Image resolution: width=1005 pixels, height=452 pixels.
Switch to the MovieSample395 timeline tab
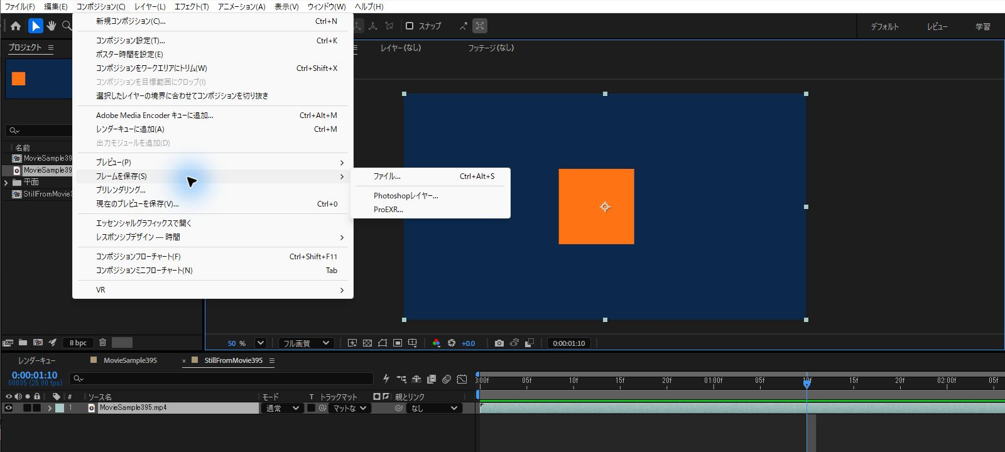point(130,360)
